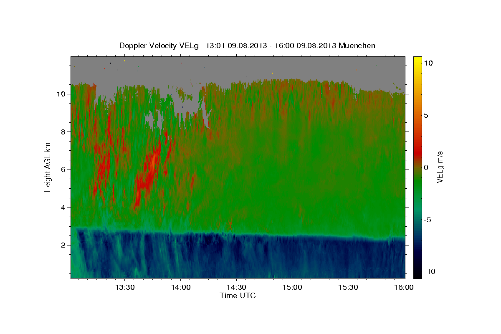501x334 pixels.
Task: Click the colorbar label 5
Action: point(426,115)
